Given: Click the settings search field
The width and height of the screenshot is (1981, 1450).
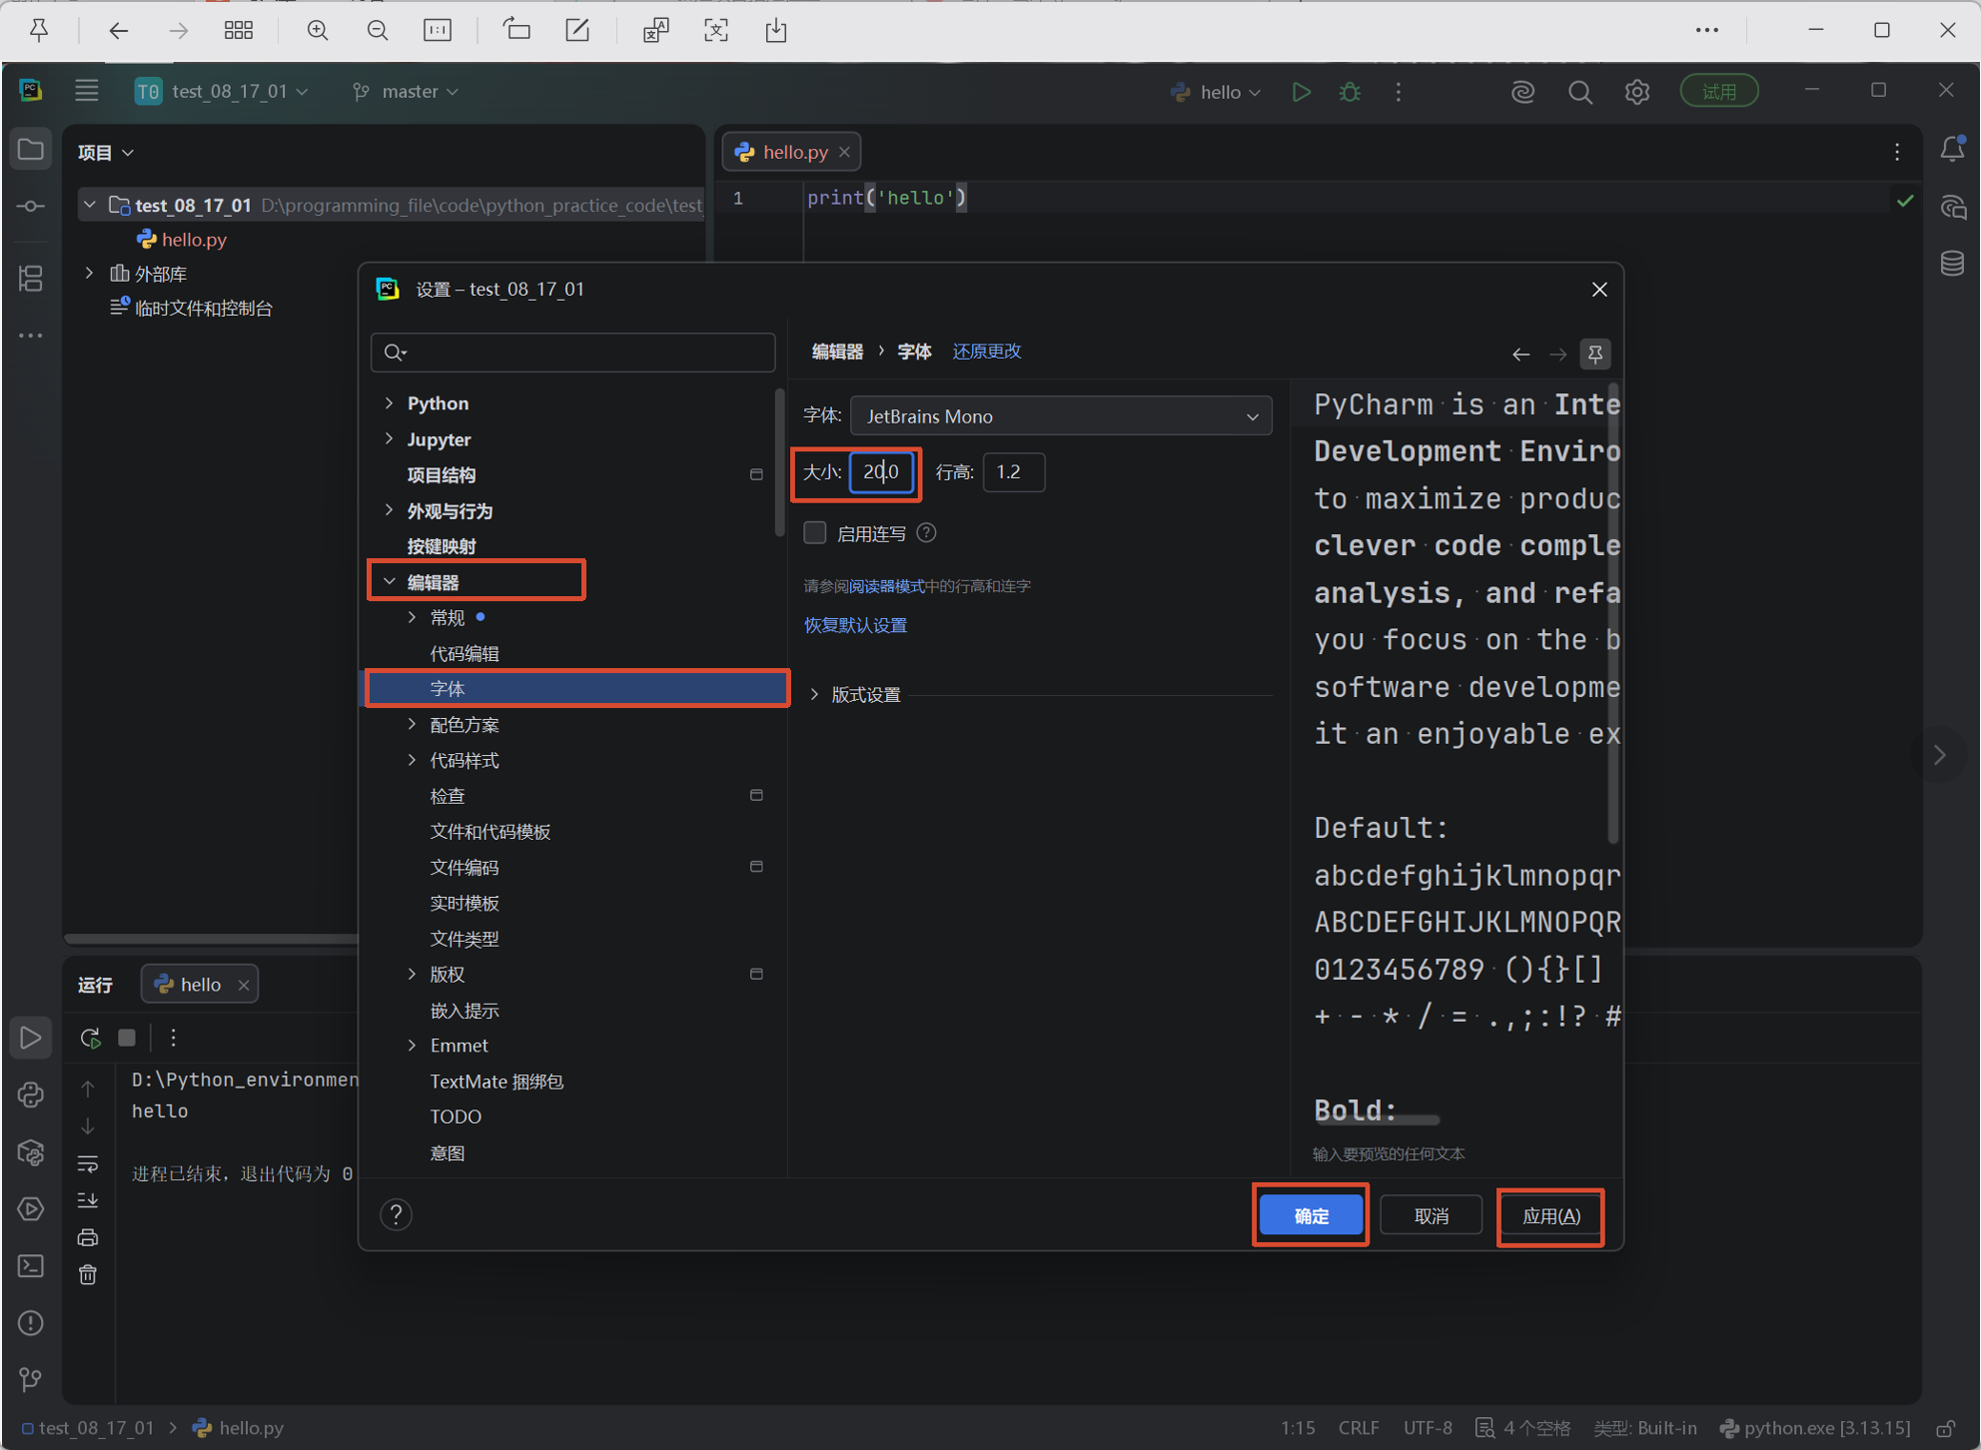Looking at the screenshot, I should coord(573,353).
